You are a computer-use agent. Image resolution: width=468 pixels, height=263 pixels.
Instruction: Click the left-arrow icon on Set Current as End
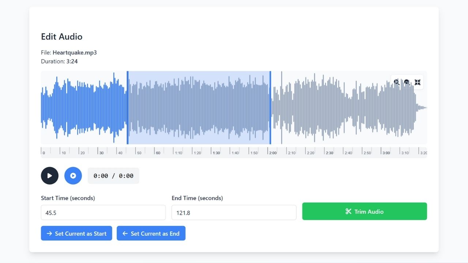coord(125,233)
